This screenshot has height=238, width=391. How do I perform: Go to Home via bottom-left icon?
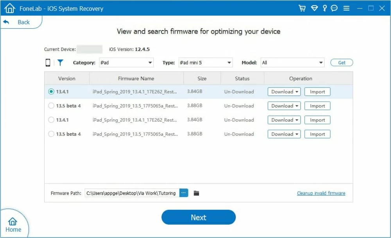point(13,225)
